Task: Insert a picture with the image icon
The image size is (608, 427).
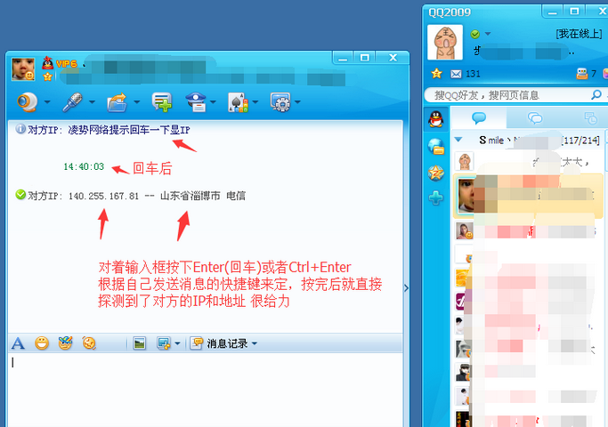Action: pos(139,343)
